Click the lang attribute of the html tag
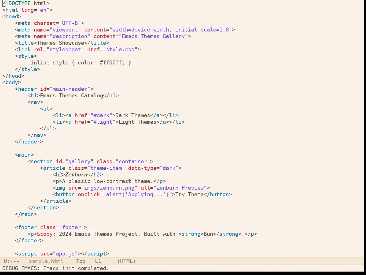Viewport: 366px width, 275px height. click(27, 10)
